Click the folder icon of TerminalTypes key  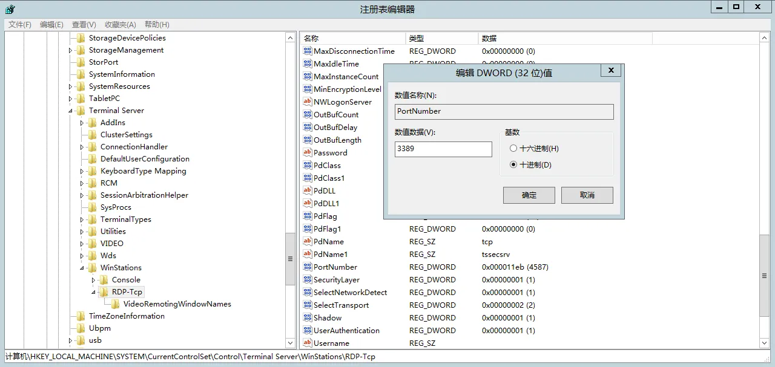[94, 219]
